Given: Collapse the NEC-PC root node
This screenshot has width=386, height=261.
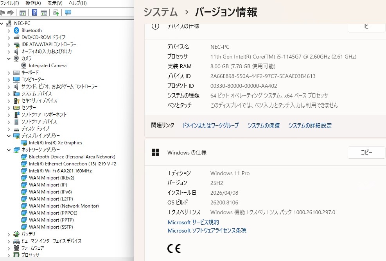Looking at the screenshot, I should [x=2, y=23].
